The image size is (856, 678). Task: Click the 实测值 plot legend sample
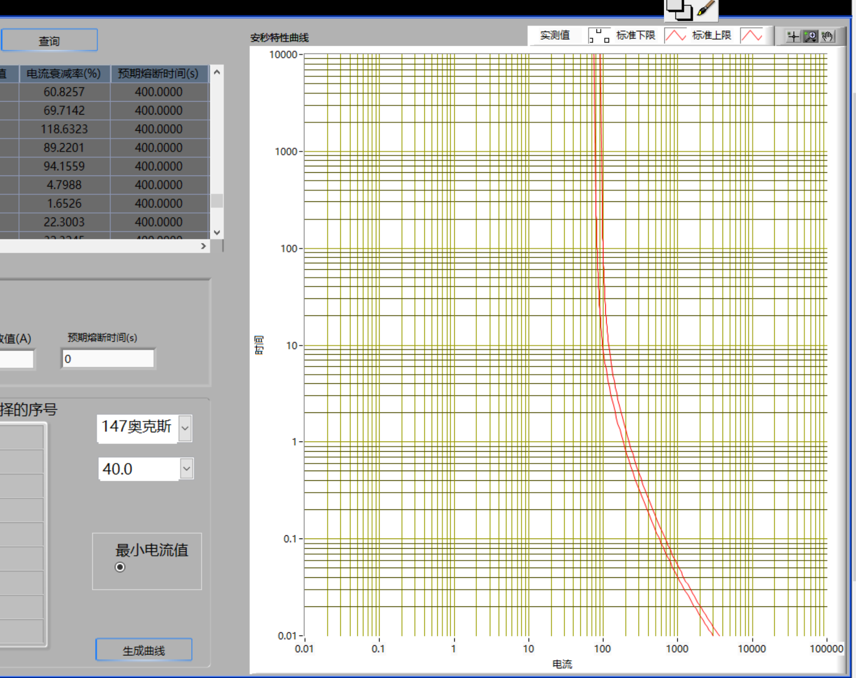pos(599,36)
